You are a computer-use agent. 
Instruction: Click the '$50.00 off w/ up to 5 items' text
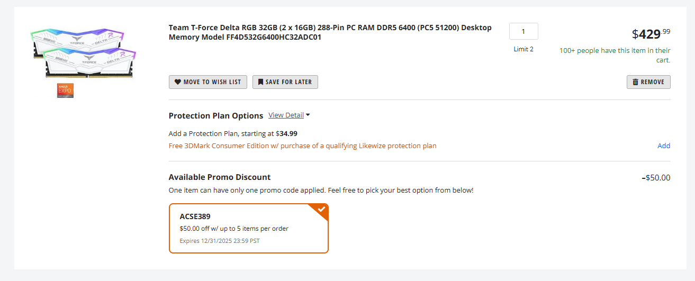click(x=234, y=229)
